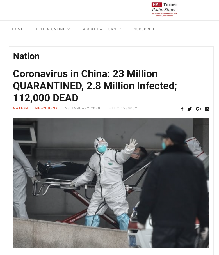Open the hamburger menu icon

pyautogui.click(x=12, y=9)
